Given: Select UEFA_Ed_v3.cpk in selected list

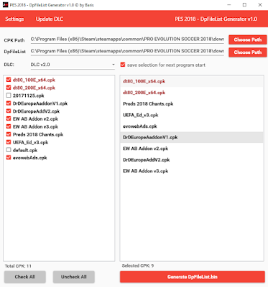Looking at the screenshot, I should point(192,115).
